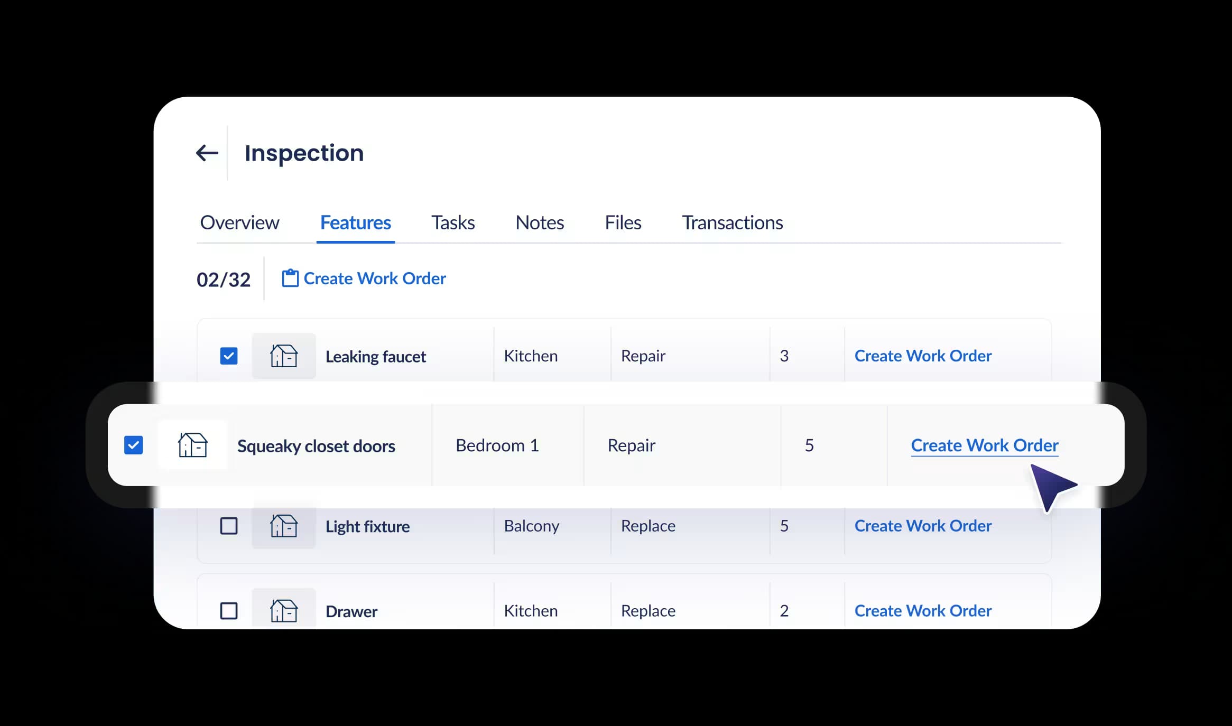Viewport: 1232px width, 726px height.
Task: Click the clipboard icon beside Create Work Order
Action: coord(290,278)
